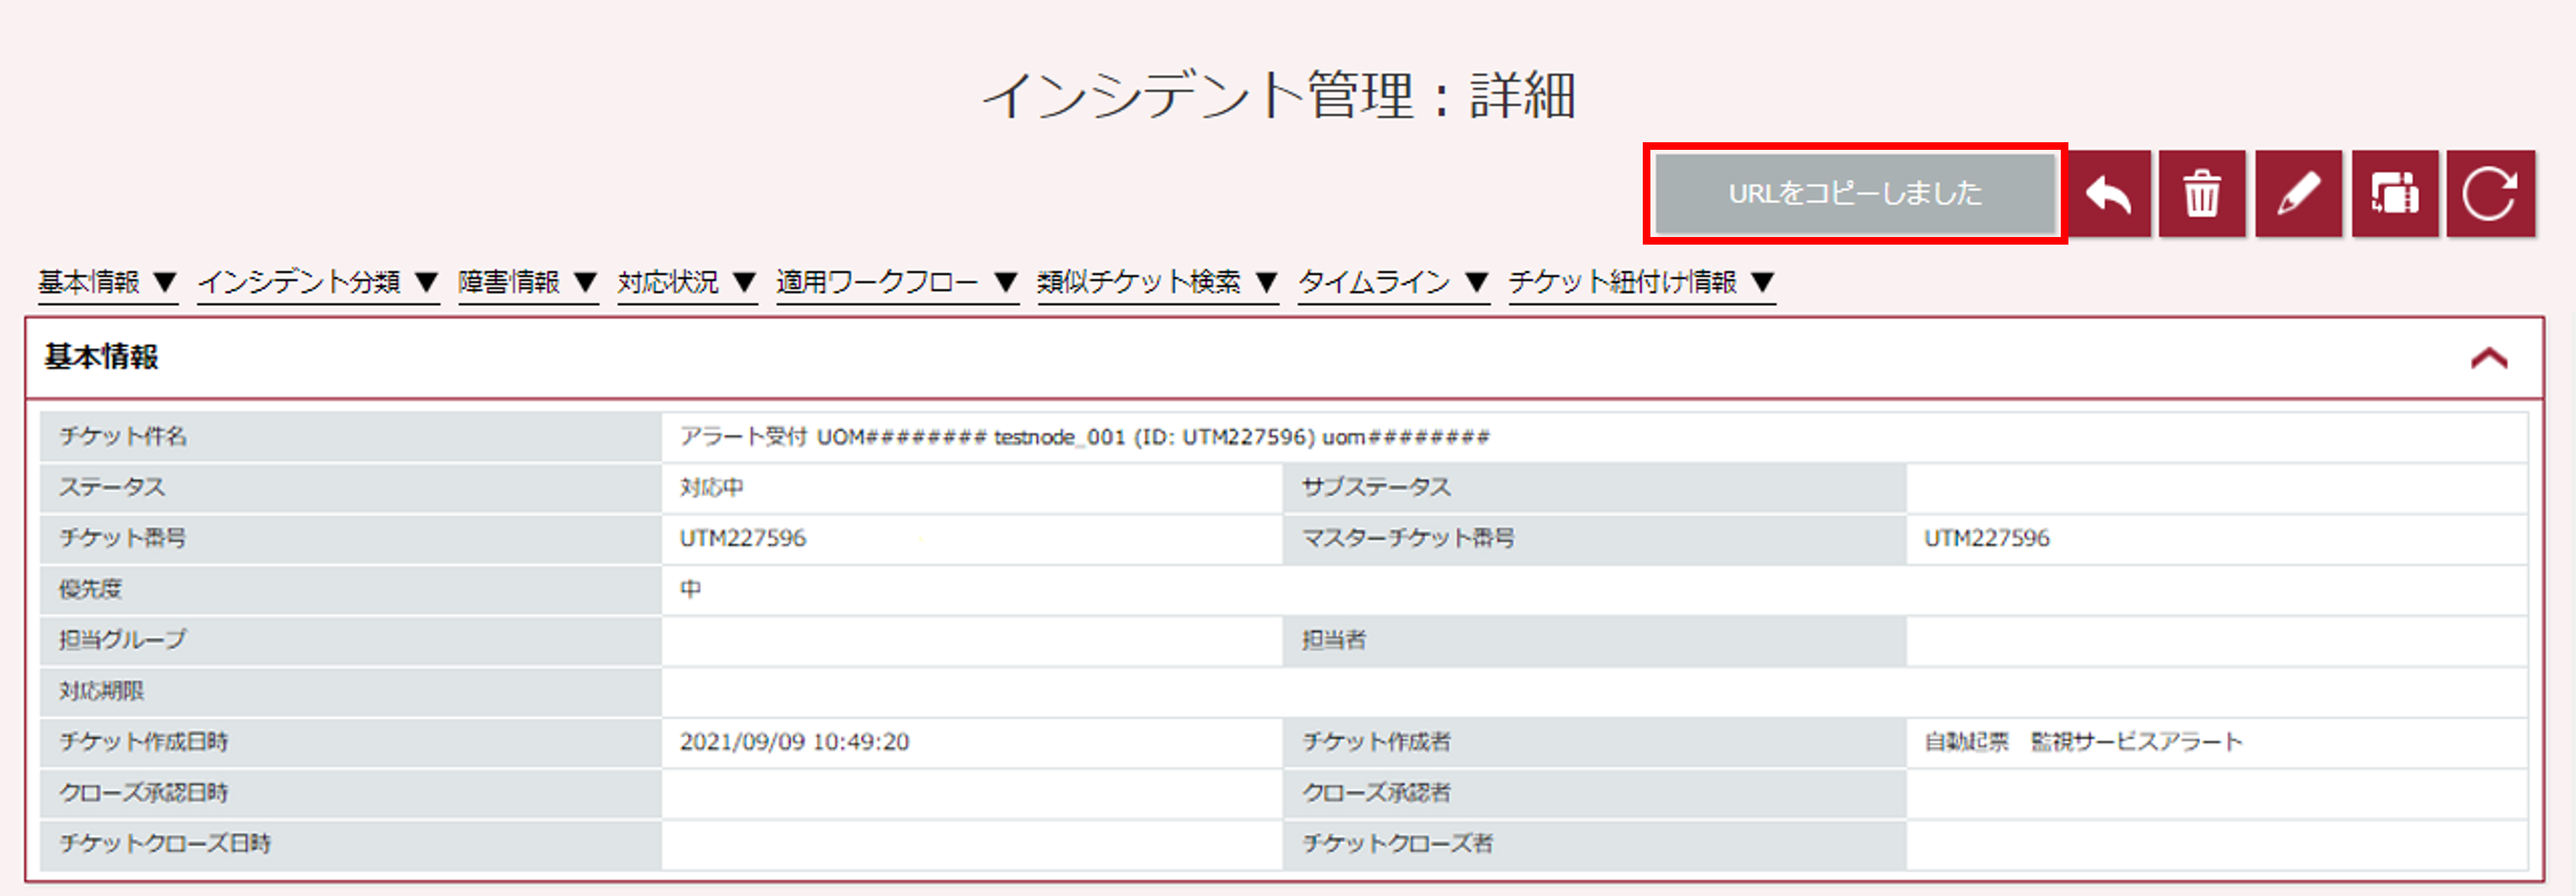Click the チケットクローズ日時 label cell

tap(350, 845)
